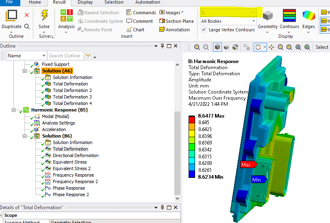330x223 pixels.
Task: Open the Automation ribbon tab
Action: pos(148,2)
